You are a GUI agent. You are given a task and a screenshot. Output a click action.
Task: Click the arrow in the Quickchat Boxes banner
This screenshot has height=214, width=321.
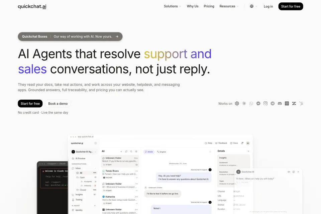point(117,36)
